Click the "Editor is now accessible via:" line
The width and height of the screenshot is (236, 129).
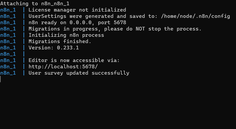tap(74, 60)
